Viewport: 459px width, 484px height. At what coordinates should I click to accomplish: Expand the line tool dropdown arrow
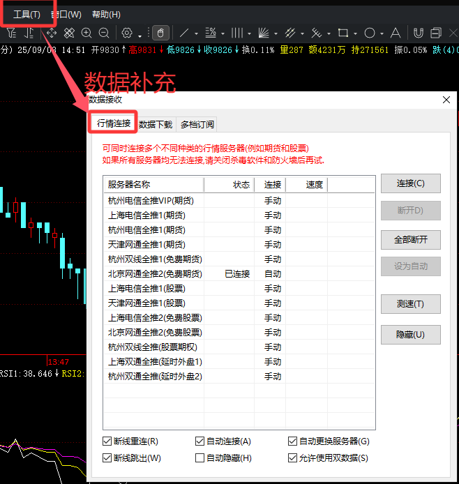tap(196, 33)
